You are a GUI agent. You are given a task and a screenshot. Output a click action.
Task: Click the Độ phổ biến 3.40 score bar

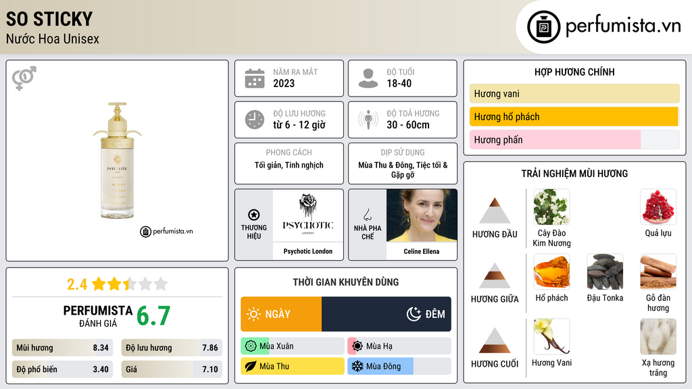pos(62,369)
